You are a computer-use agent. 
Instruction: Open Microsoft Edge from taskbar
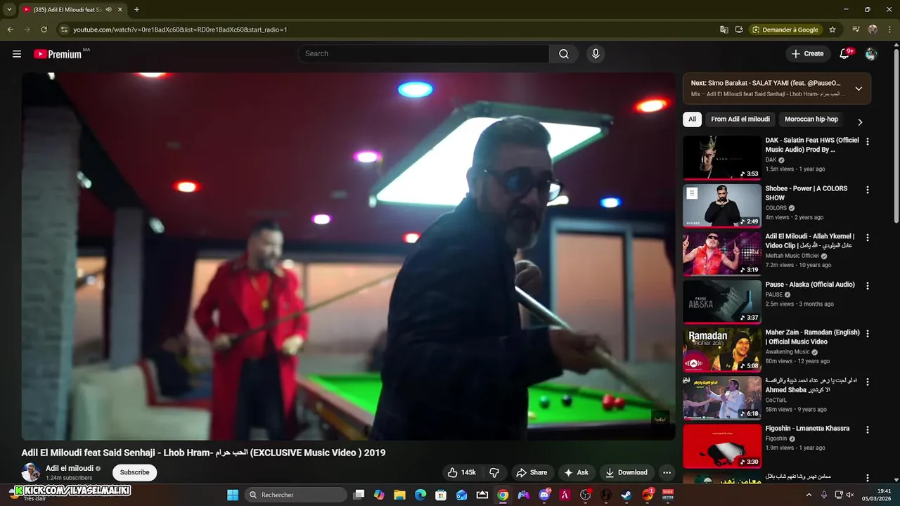click(x=420, y=495)
